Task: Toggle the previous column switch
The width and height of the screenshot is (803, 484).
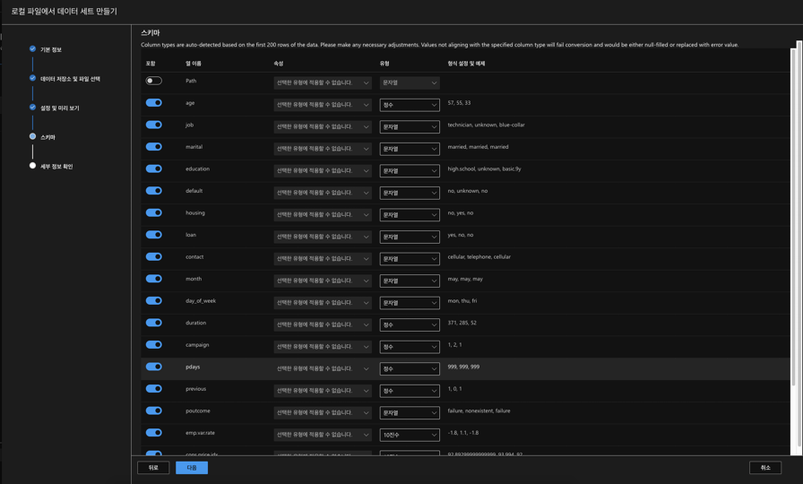Action: (x=153, y=389)
